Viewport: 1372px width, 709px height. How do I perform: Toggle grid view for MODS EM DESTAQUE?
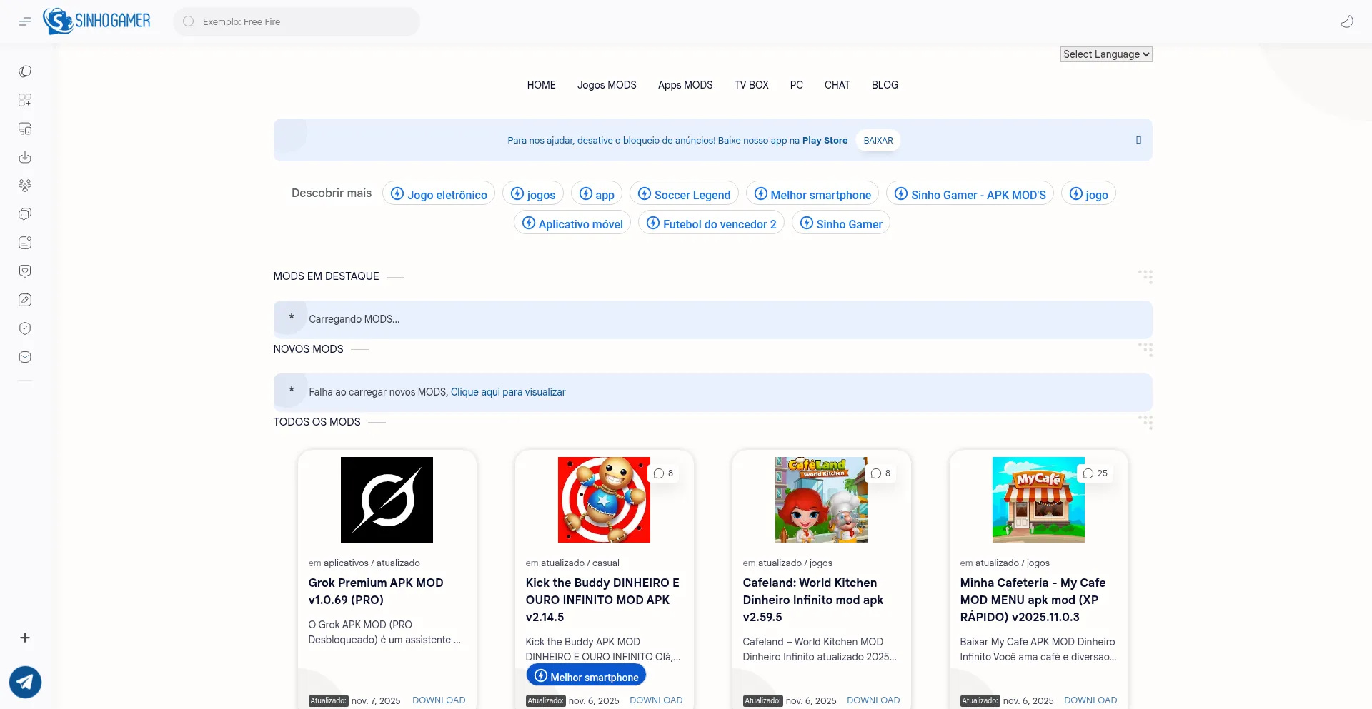[1145, 276]
